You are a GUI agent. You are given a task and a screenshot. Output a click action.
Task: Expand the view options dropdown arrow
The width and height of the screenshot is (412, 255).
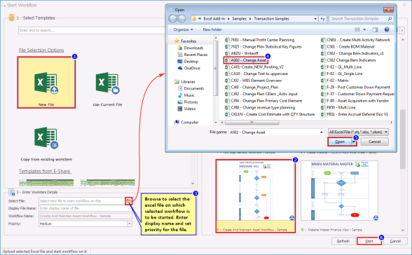[x=364, y=29]
